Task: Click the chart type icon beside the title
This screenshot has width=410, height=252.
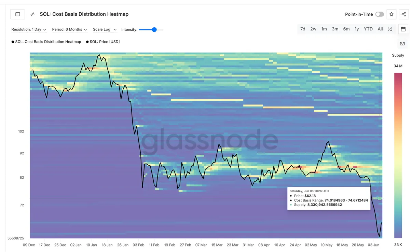Action: pos(32,14)
